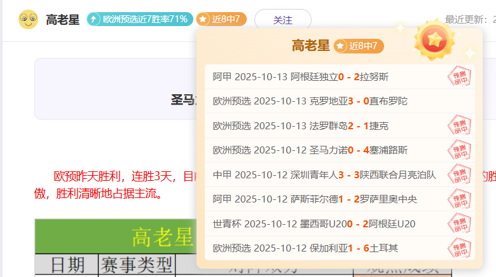The height and width of the screenshot is (277, 496).
Task: Click 预测命中 stamp on 墨西哥U20 vs 阿根廷U20 row
Action: (x=459, y=224)
